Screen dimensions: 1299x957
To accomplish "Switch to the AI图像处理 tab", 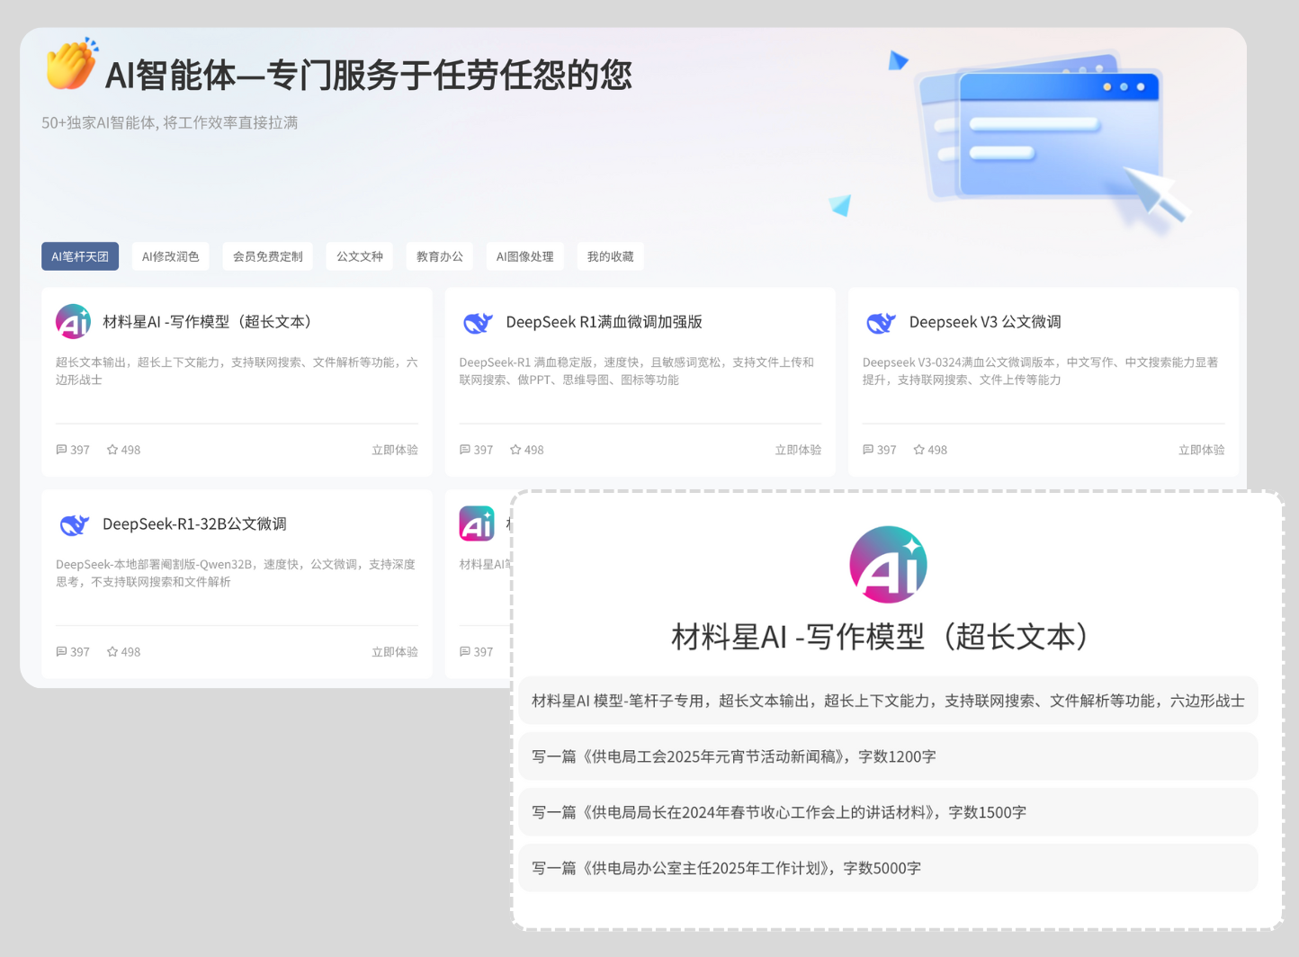I will tap(524, 256).
